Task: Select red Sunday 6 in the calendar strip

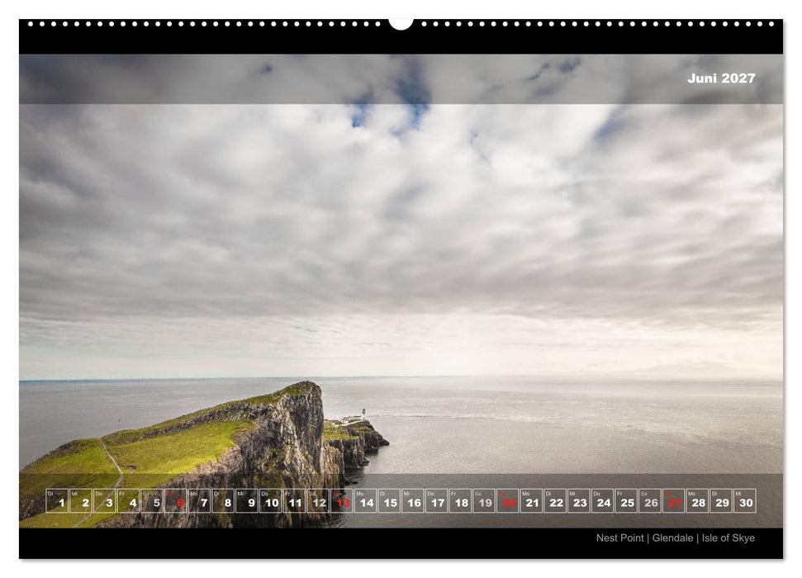Action: point(175,500)
